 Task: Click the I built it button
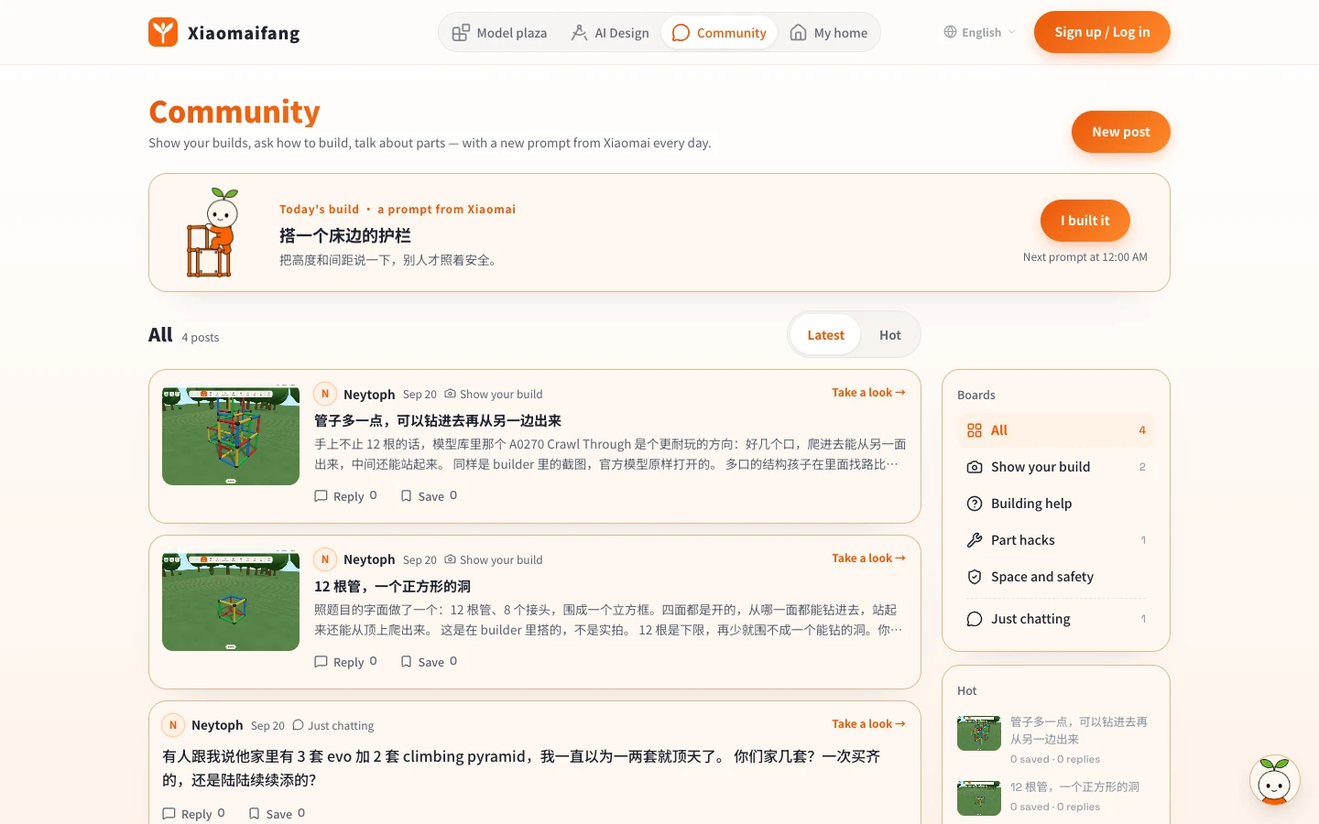pos(1085,221)
